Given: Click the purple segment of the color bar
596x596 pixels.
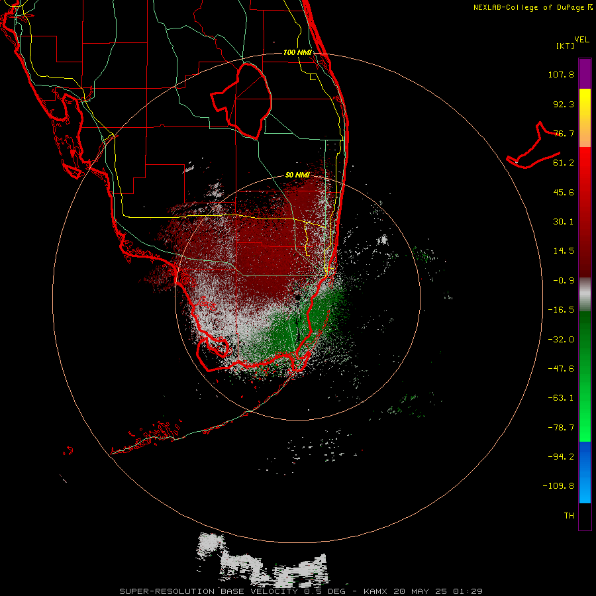Looking at the screenshot, I should 585,74.
